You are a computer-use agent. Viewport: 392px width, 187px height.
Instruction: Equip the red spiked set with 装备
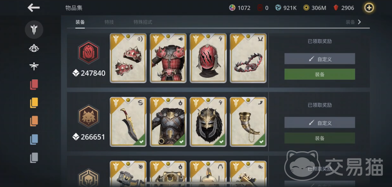pos(320,74)
